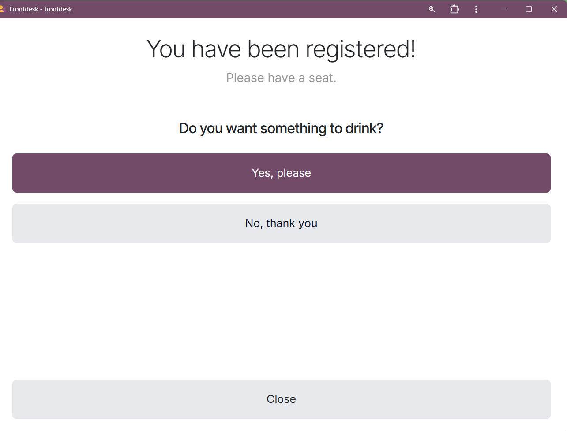Screen dimensions: 567x432
Task: Click the 'You have been registered!' heading
Action: [x=281, y=49]
